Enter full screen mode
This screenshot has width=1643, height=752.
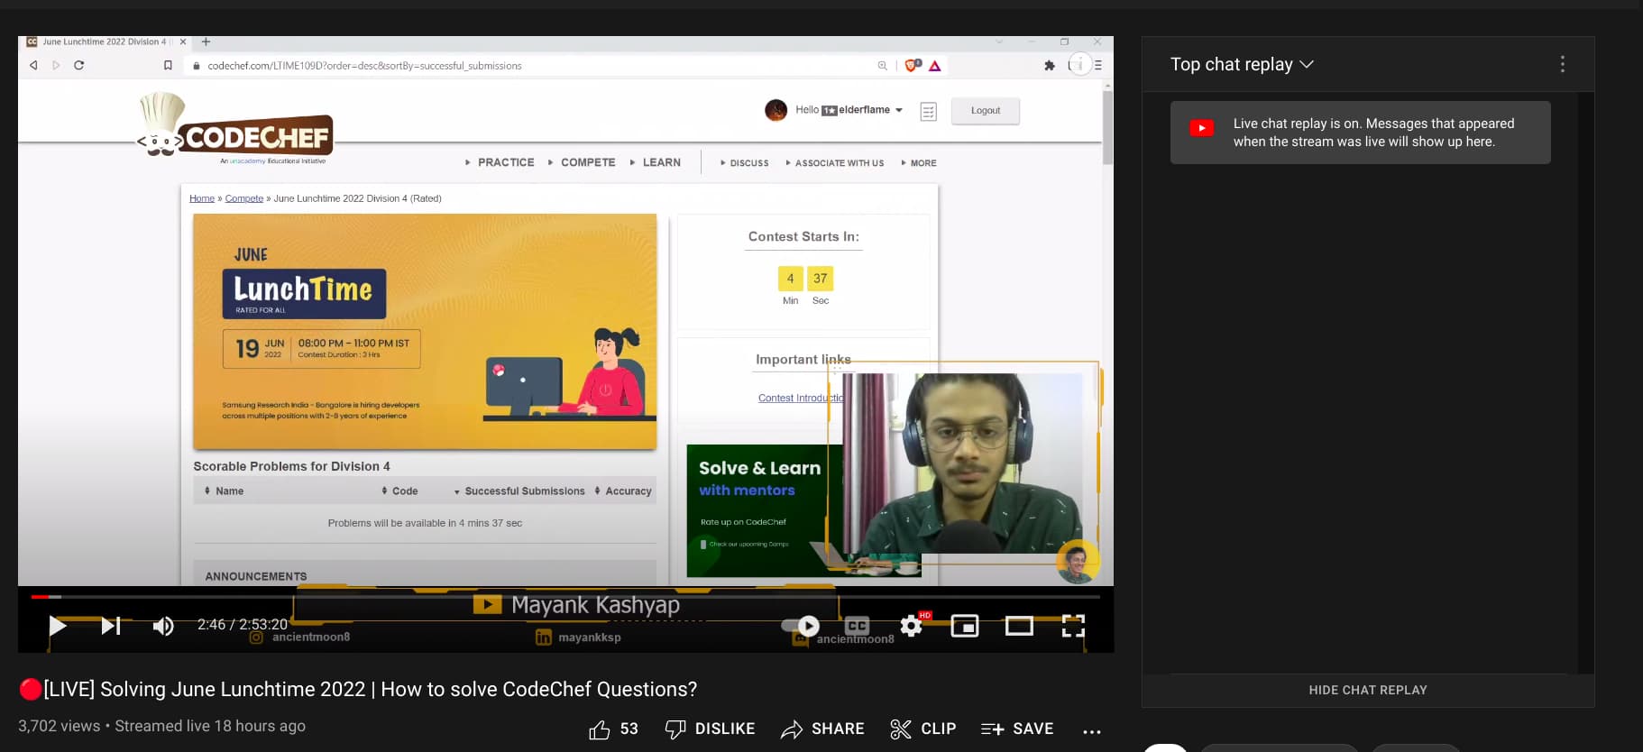coord(1073,626)
